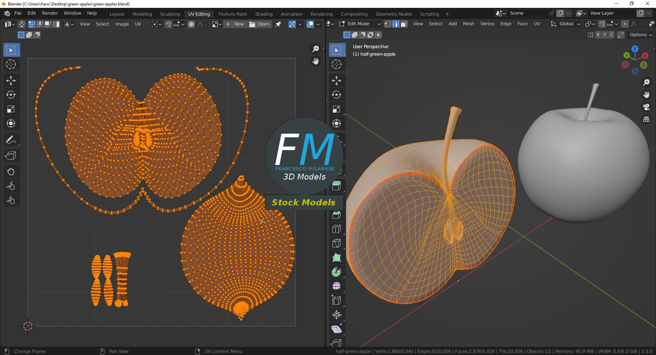Click the New image button
The width and height of the screenshot is (656, 355).
(x=235, y=24)
